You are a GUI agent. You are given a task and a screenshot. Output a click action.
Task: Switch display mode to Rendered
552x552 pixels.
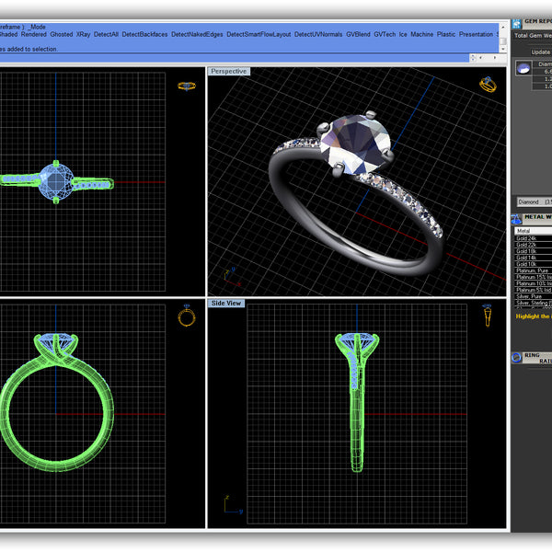tap(33, 34)
